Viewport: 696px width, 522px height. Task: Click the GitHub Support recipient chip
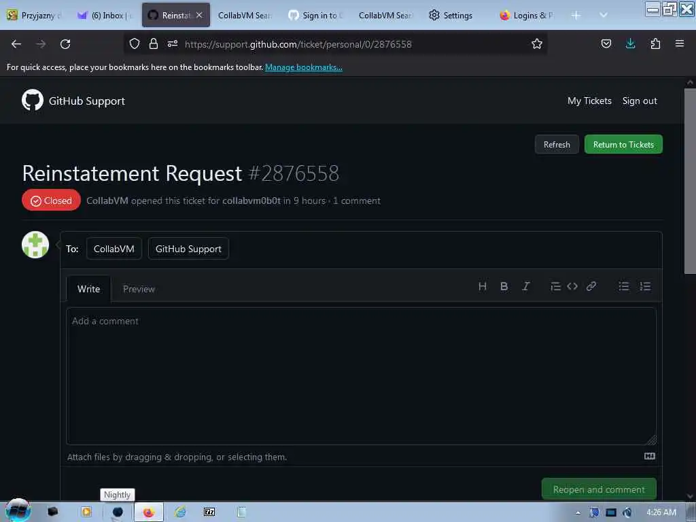point(188,249)
